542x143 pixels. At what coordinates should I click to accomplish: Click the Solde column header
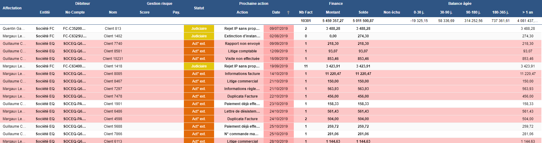[x=363, y=12]
